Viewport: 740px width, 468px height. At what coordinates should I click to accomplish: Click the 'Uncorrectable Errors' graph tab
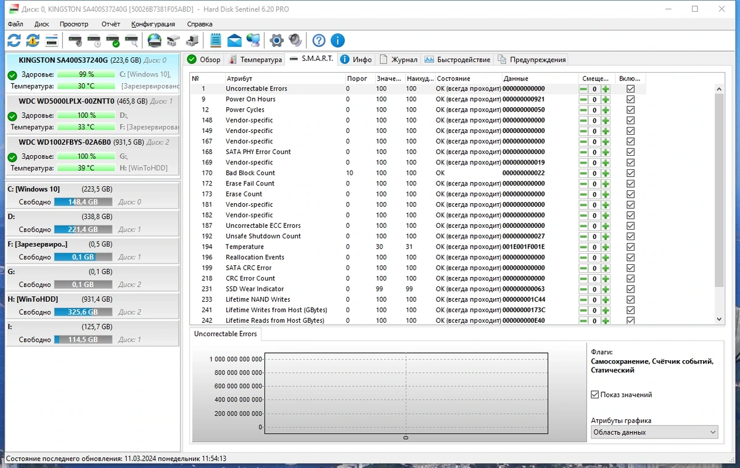pos(225,334)
